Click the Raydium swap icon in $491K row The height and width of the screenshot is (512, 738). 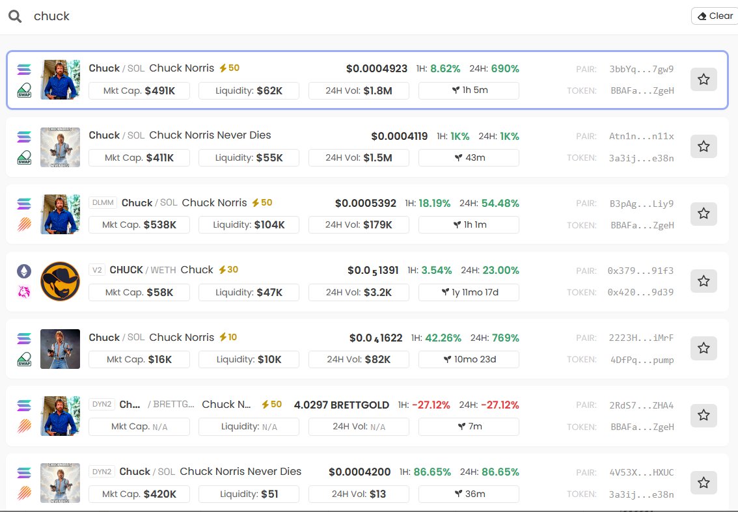(24, 90)
